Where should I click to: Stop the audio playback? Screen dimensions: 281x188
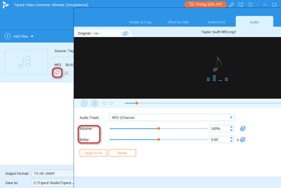(95, 103)
